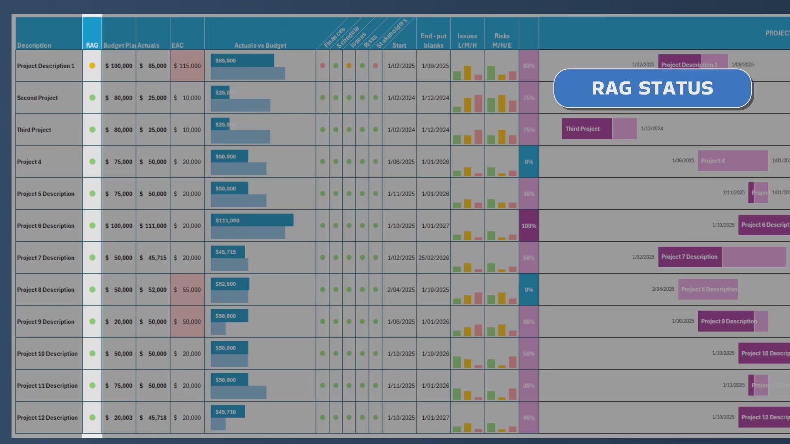The height and width of the screenshot is (444, 790).
Task: Click the 0% progress cell for Project 4
Action: pyautogui.click(x=529, y=162)
